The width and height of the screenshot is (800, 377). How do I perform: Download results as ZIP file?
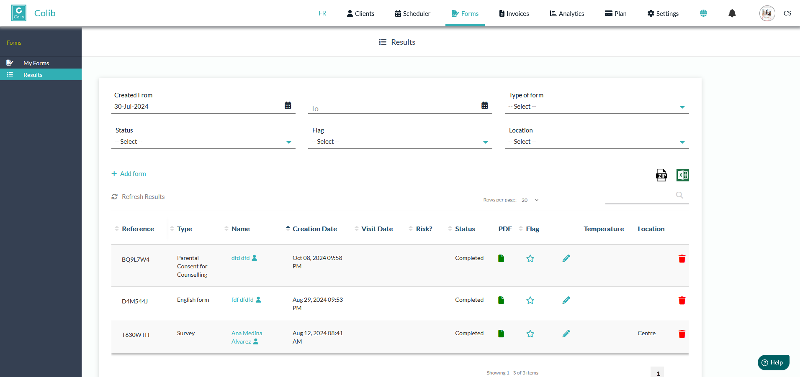click(x=661, y=175)
